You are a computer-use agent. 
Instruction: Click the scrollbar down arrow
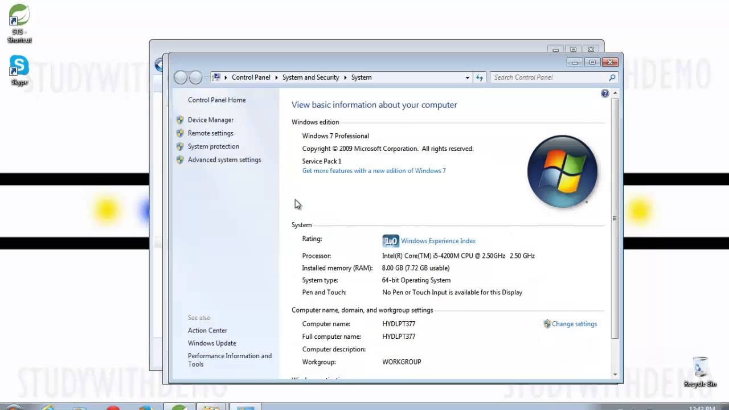click(615, 375)
